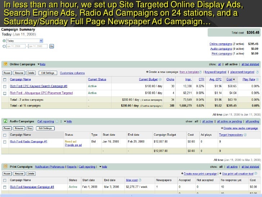
Task: Check box for CPC Keyword Search Campaign #1
Action: click(x=5, y=87)
